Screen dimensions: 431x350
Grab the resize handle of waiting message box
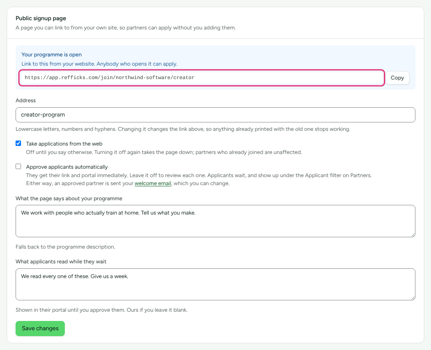(413, 298)
